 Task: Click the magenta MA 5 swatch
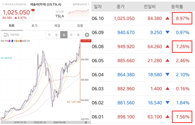(x=10, y=41)
